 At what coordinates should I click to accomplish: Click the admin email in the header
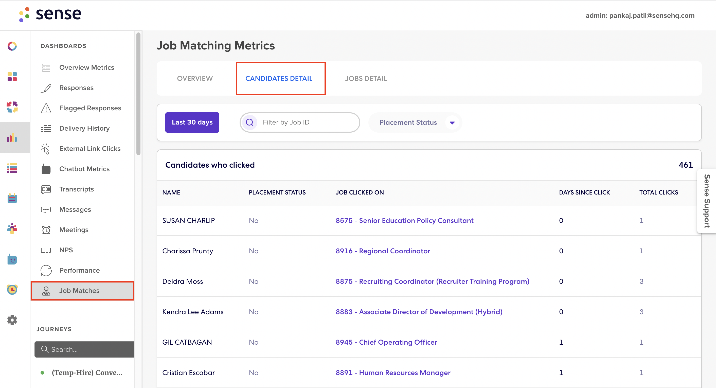(640, 15)
